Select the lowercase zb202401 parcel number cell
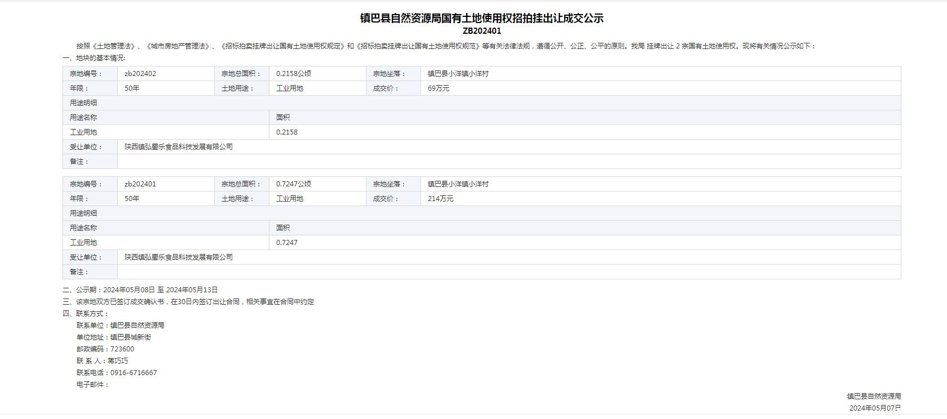Screen dimensions: 947x419 point(140,184)
